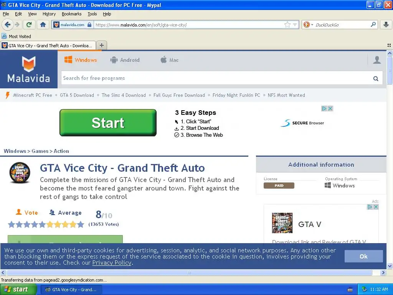Switch to the Windows platform tab

click(x=81, y=60)
